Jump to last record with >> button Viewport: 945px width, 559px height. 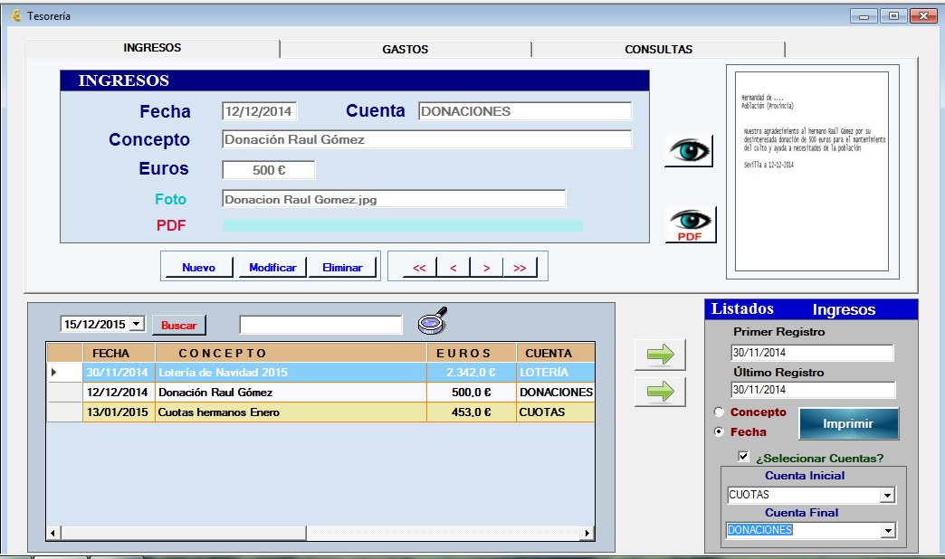tap(520, 268)
